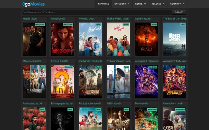This screenshot has width=209, height=130.
Task: Open the Vishwanath and Sons title link
Action: 119,61
